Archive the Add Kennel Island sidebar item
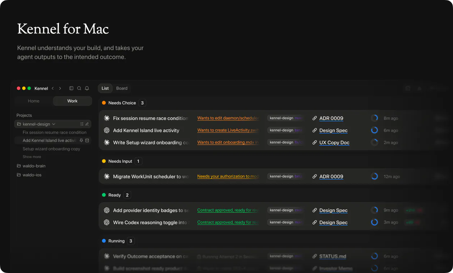Viewport: 453px width, 273px height. 87,140
